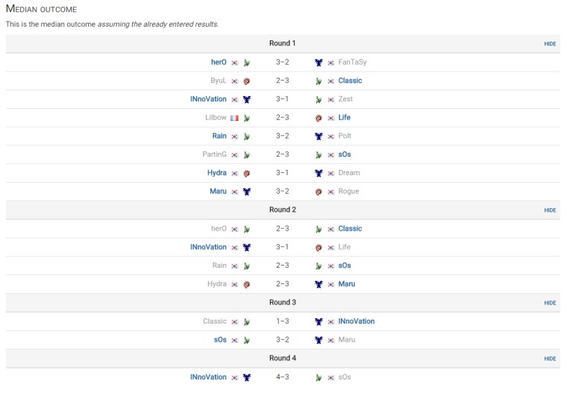Click the Terran race icon next to Polt
Image resolution: width=567 pixels, height=393 pixels.
319,136
